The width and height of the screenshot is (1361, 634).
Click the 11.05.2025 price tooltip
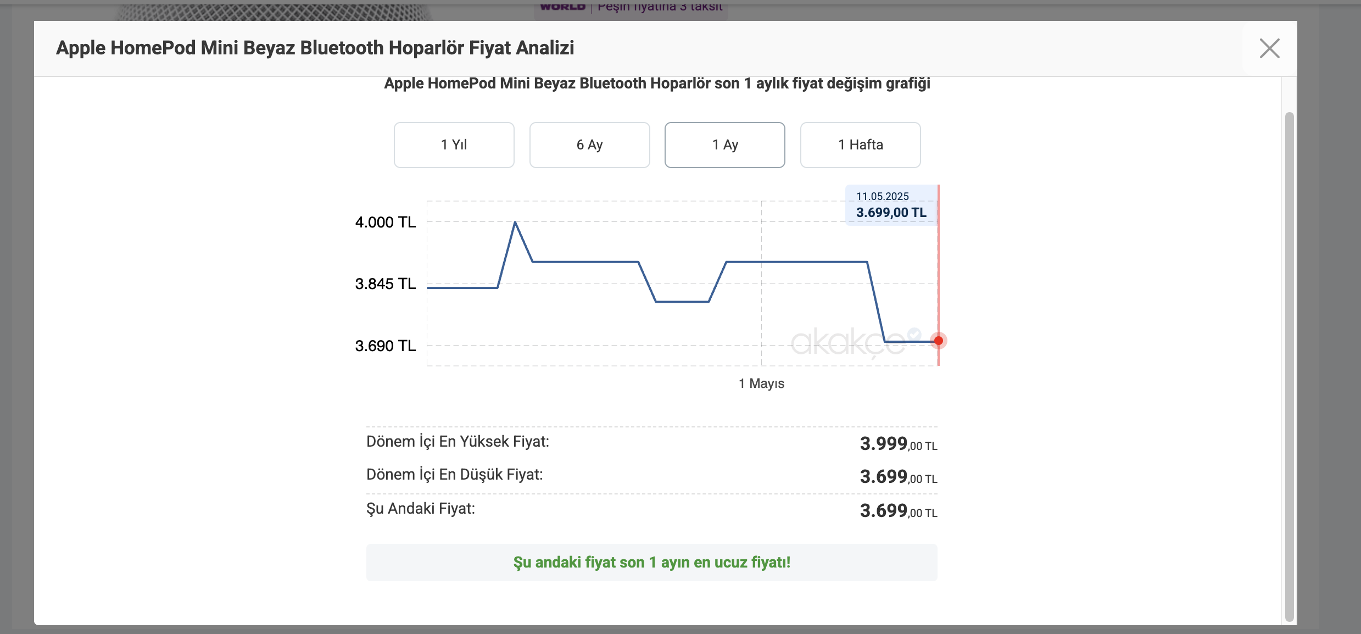[891, 205]
